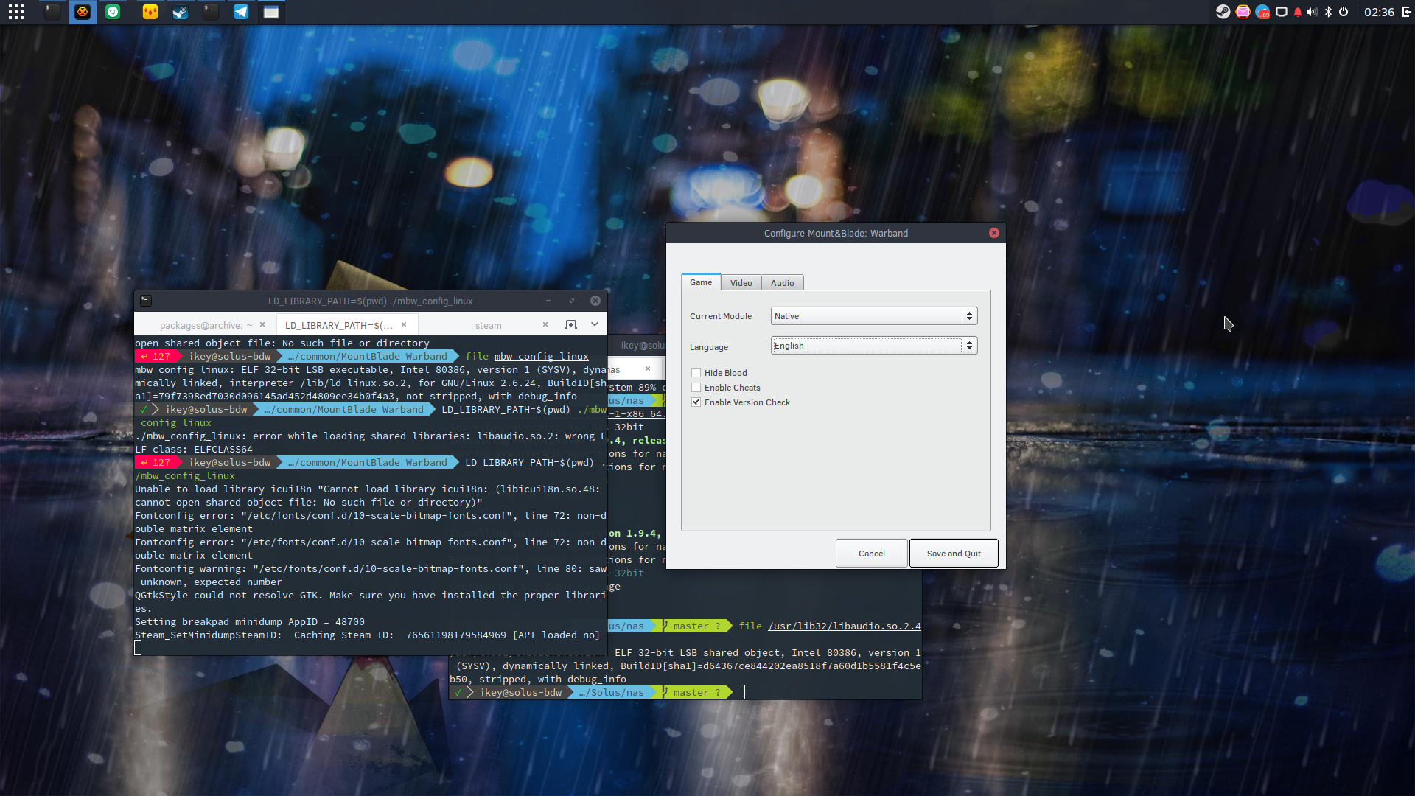Enable the Enable Cheats checkbox

696,388
